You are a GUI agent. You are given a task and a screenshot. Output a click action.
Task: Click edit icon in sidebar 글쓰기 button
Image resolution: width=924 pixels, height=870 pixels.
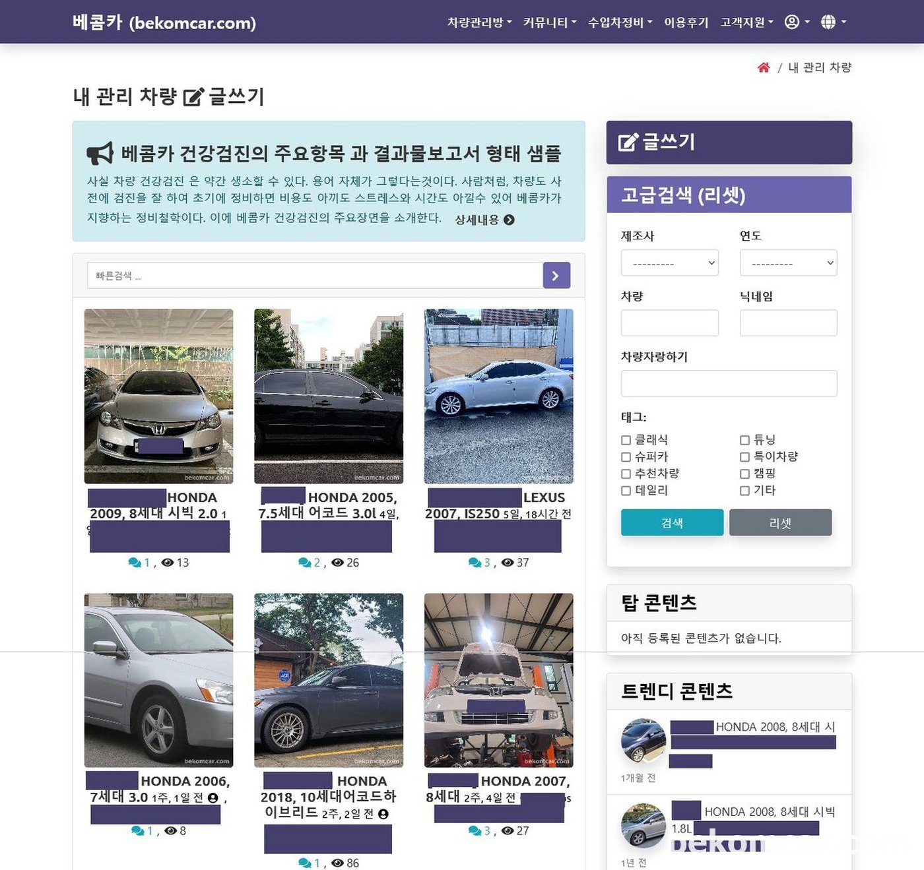[x=628, y=142]
